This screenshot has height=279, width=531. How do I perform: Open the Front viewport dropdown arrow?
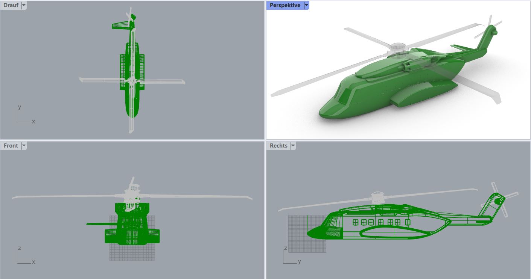click(x=24, y=146)
